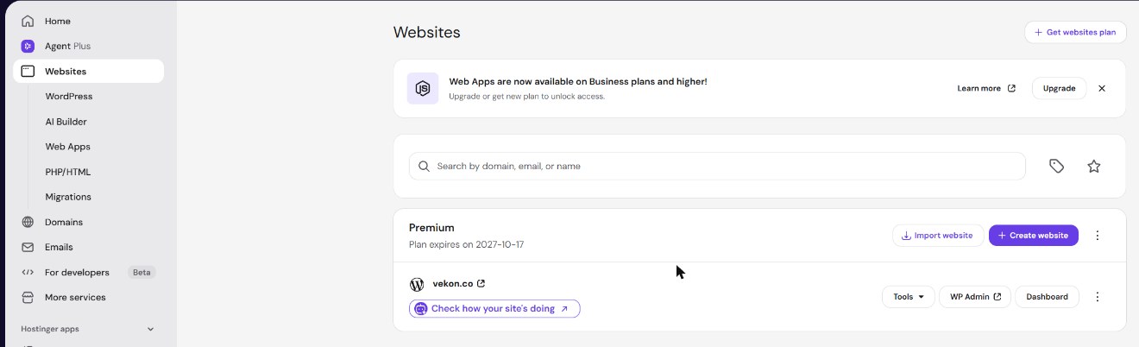Click the external link icon beside vekon.co
Image resolution: width=1139 pixels, height=347 pixels.
pyautogui.click(x=481, y=283)
